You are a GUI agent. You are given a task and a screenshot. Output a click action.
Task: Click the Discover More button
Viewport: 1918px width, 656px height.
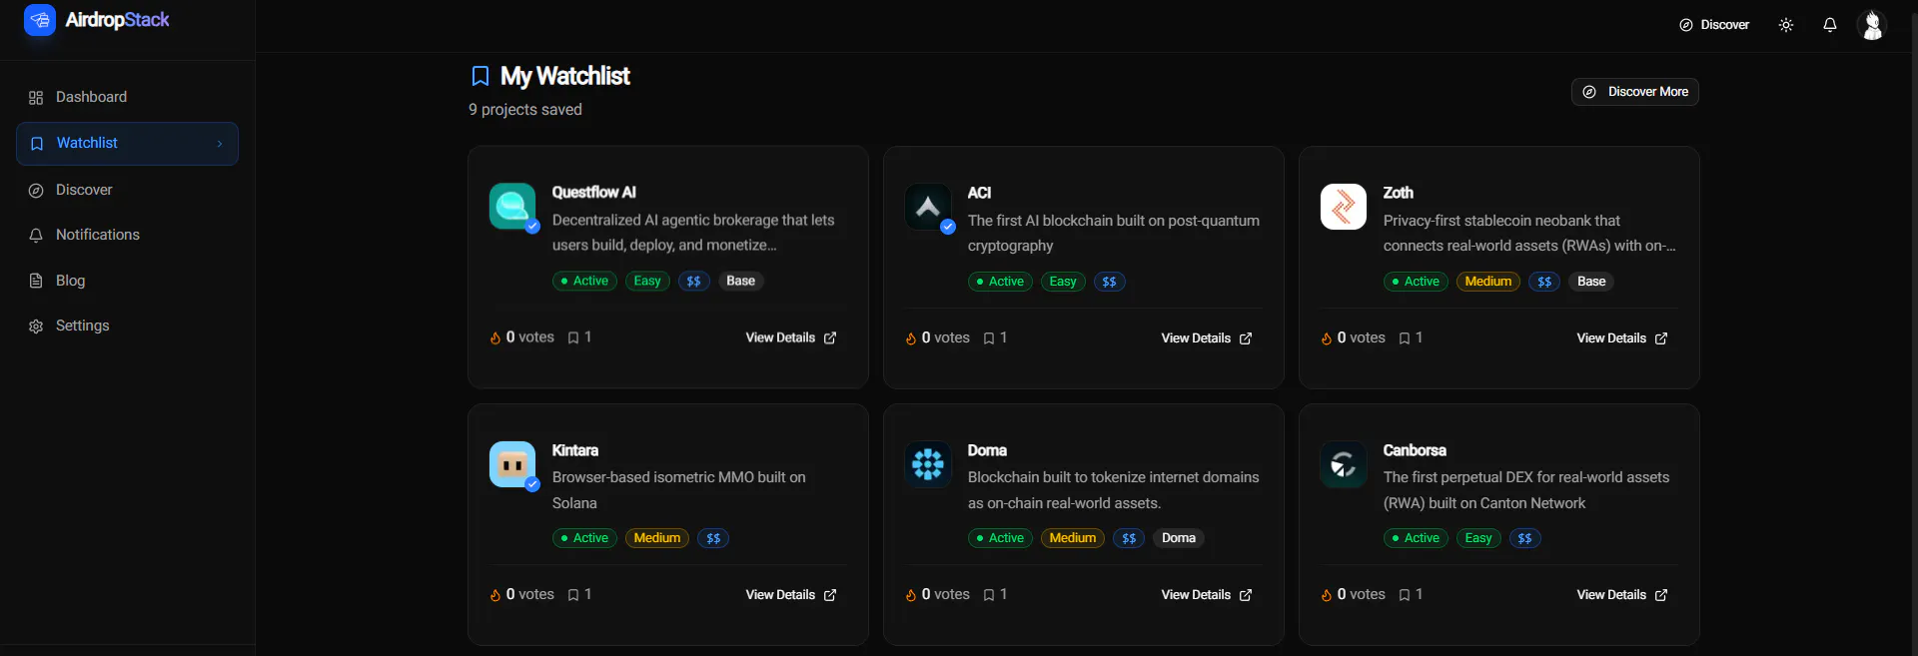pos(1635,92)
